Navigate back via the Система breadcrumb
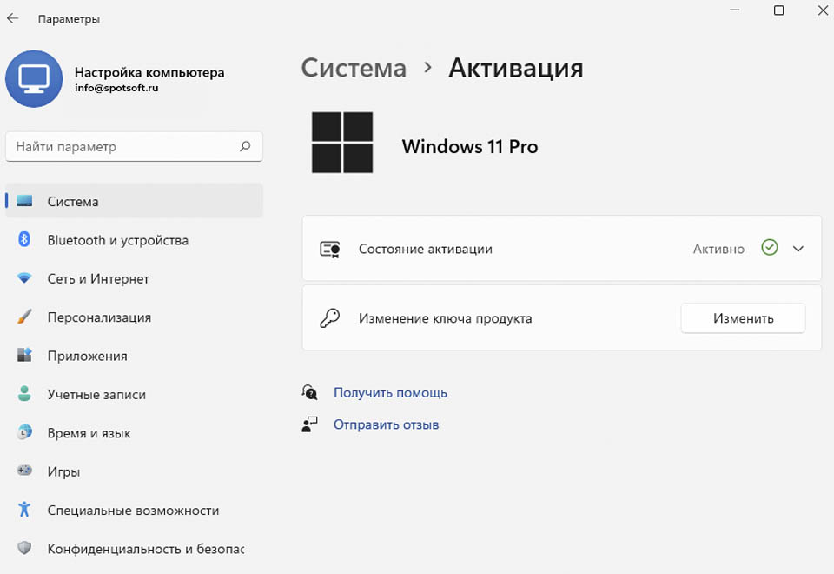The height and width of the screenshot is (574, 834). point(354,68)
